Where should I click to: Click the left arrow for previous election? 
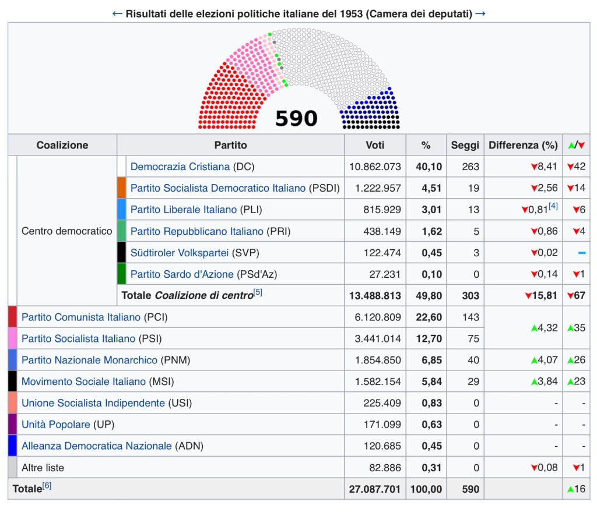117,13
